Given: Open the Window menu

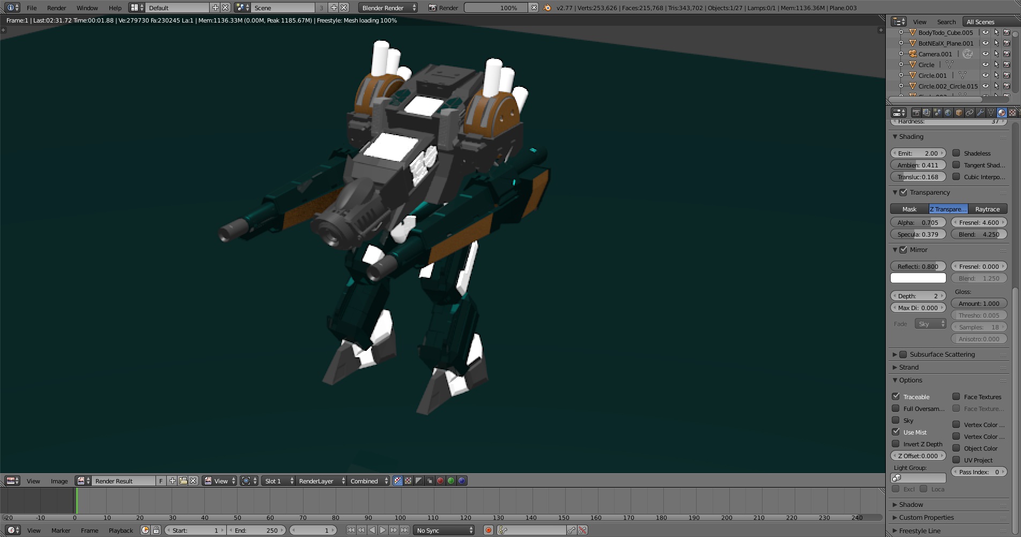Looking at the screenshot, I should tap(87, 8).
